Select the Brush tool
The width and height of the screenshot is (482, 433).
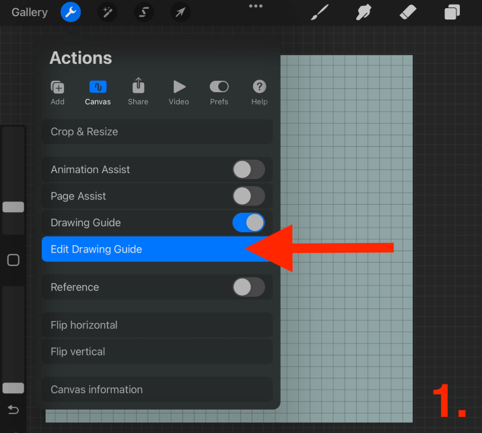(x=320, y=12)
